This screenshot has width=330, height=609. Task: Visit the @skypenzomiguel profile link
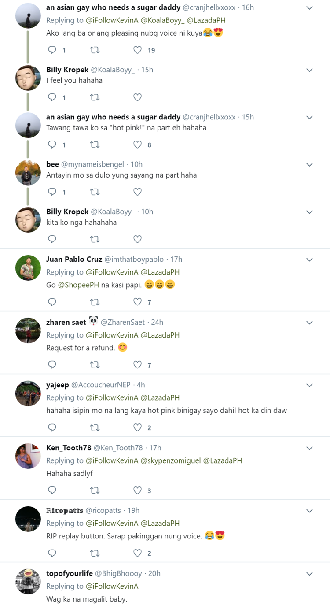[x=171, y=460]
